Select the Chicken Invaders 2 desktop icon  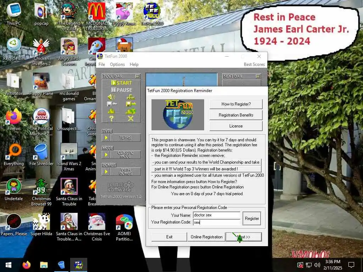(41, 52)
